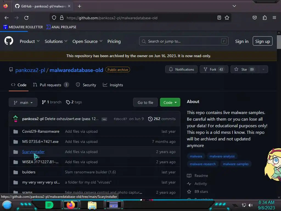Click the page vertical scrollbar thumb

pyautogui.click(x=279, y=42)
